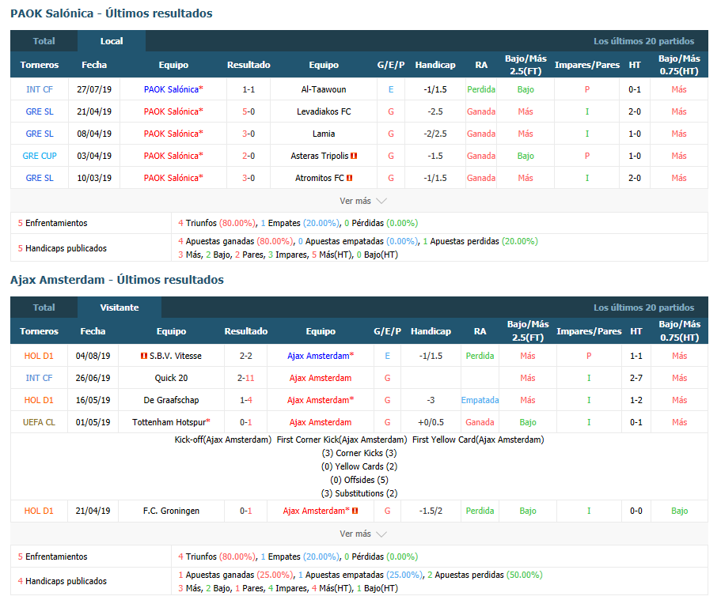Viewport: 721px width, 600px height.
Task: Open the 1-4 result of De Graafschap match
Action: click(x=246, y=400)
